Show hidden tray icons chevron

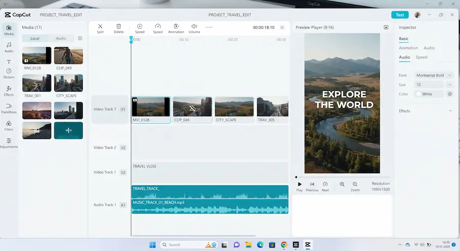(x=400, y=244)
